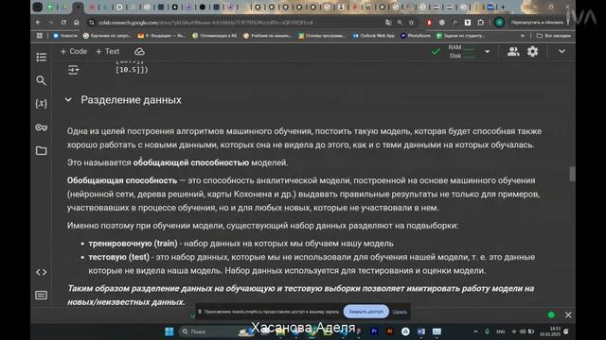Image resolution: width=606 pixels, height=340 pixels.
Task: Click the notebook vertical scrollbar thumb
Action: click(x=572, y=174)
